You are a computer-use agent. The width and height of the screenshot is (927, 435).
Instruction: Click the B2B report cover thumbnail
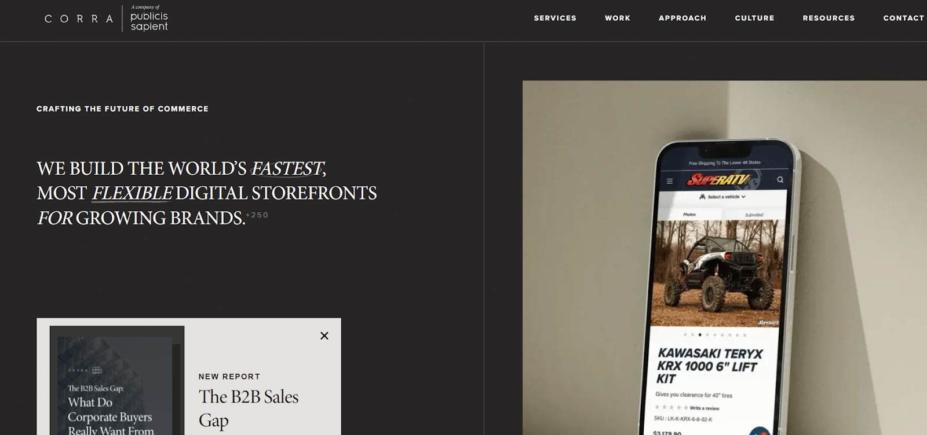click(117, 380)
